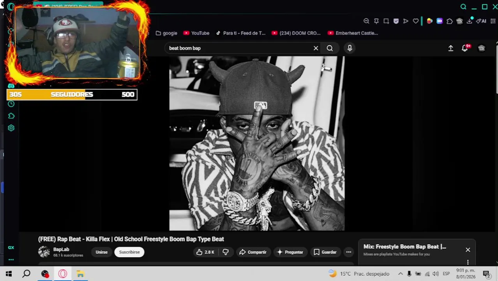Click the send/flow arrow icon in toolbar

[406, 21]
